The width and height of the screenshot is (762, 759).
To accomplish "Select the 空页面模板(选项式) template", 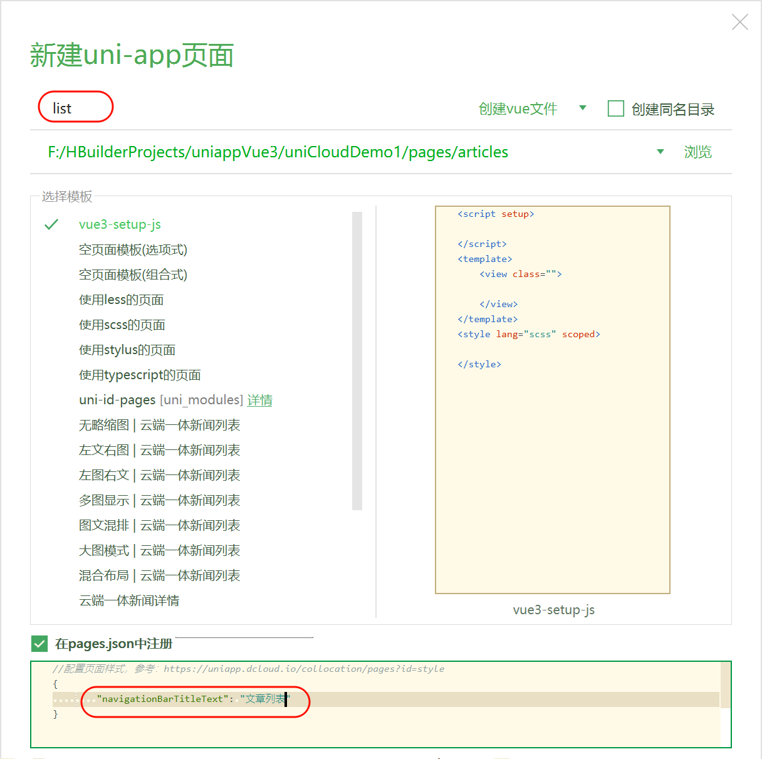I will [x=132, y=249].
